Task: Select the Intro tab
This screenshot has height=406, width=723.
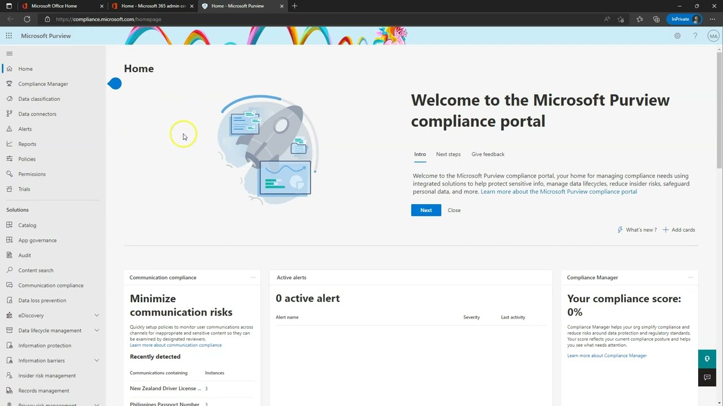Action: (420, 154)
